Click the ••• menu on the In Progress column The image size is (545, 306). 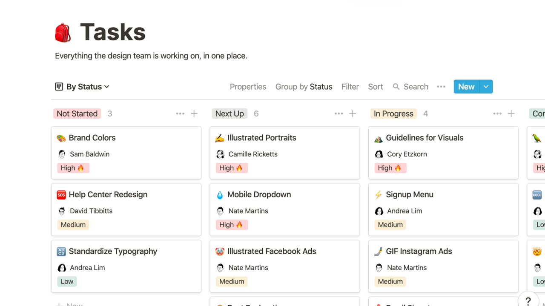click(x=497, y=113)
